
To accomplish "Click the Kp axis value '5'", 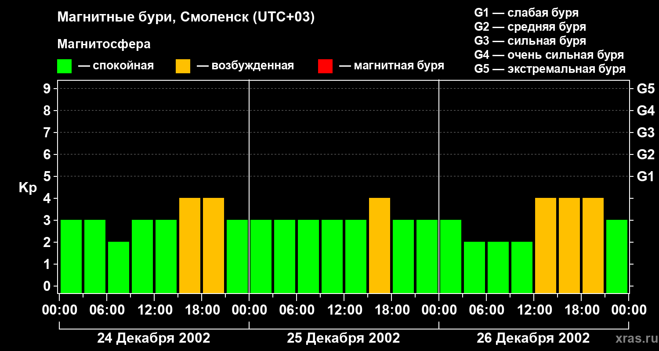I will point(48,176).
